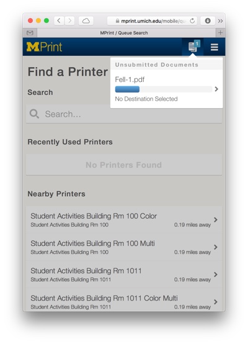Expand Fell-1.pdf document chevron arrow
The height and width of the screenshot is (344, 248).
coord(216,89)
